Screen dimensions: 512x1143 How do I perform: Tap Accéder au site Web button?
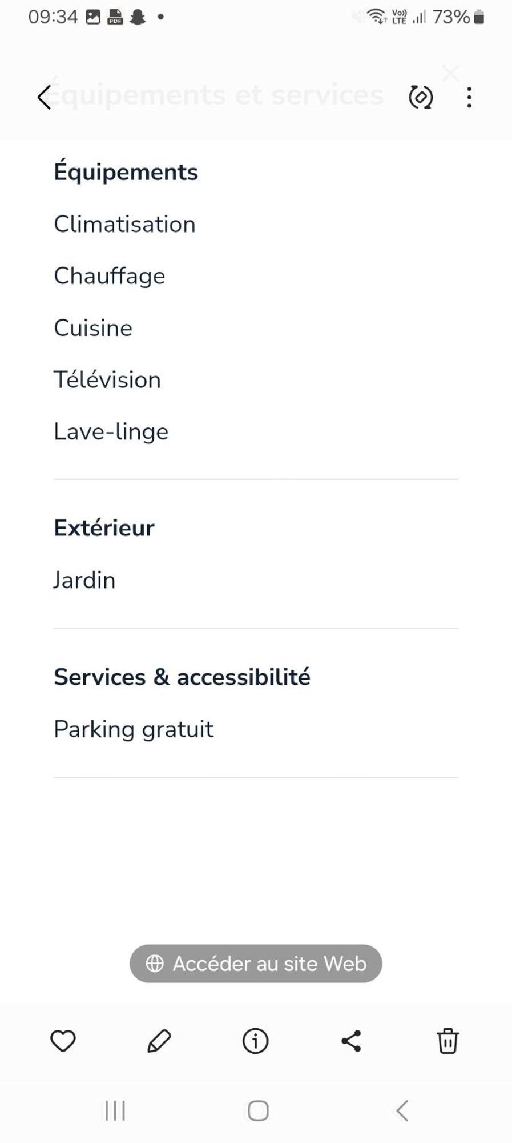[256, 964]
